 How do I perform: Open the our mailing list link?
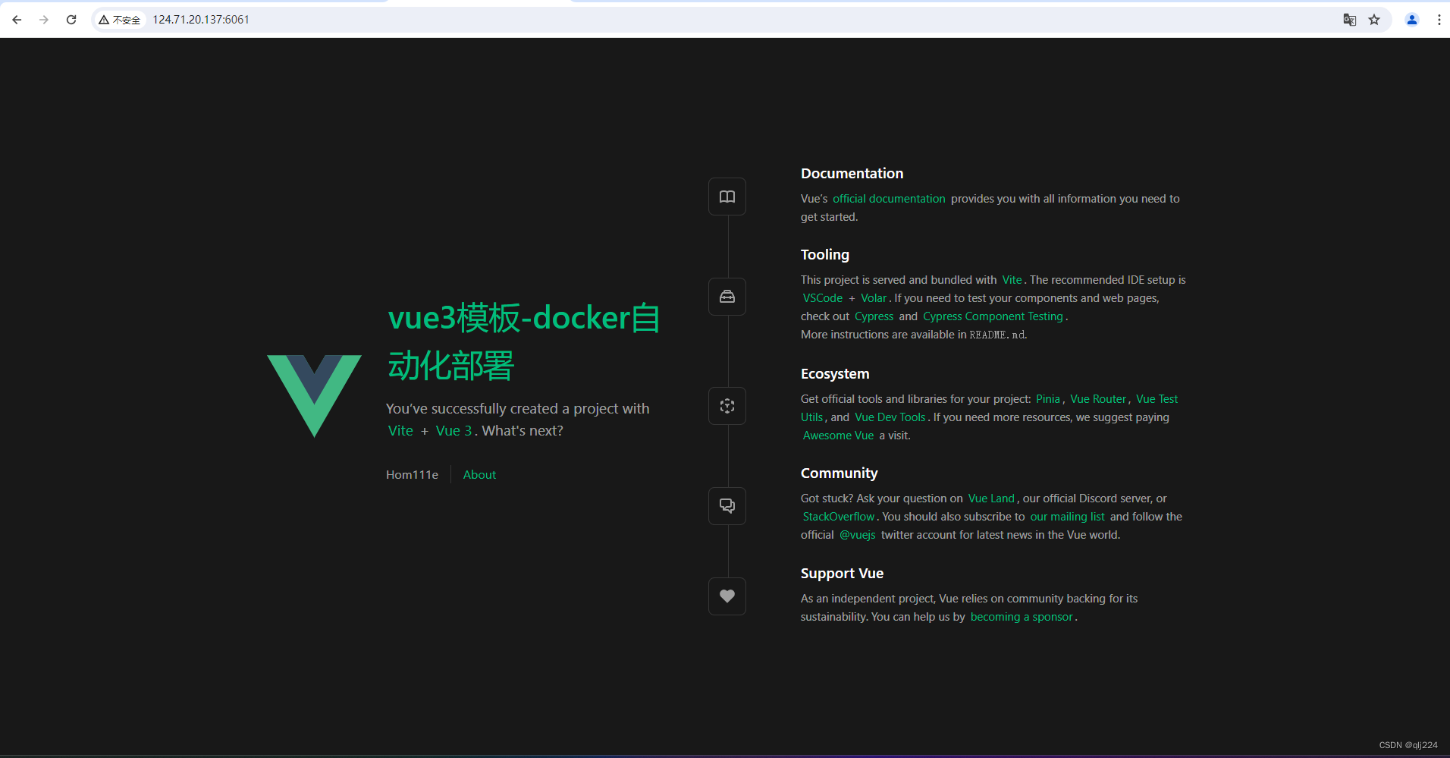tap(1067, 517)
